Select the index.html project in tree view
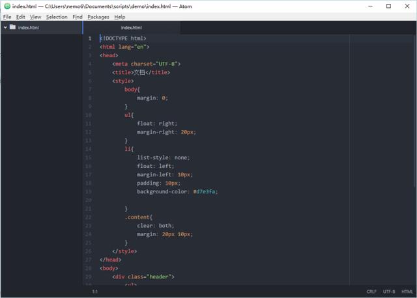Viewport: 417px width, 298px height. (x=28, y=27)
